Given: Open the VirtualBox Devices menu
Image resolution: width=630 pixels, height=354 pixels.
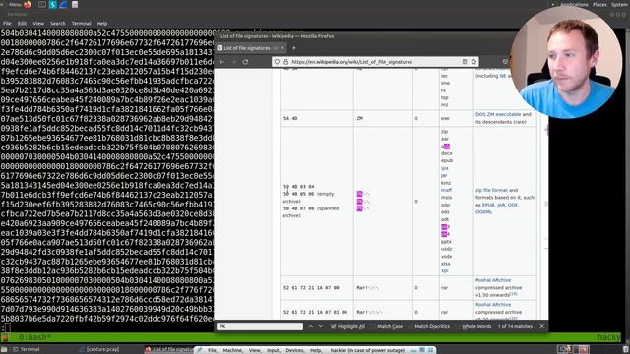Looking at the screenshot, I should point(295,350).
